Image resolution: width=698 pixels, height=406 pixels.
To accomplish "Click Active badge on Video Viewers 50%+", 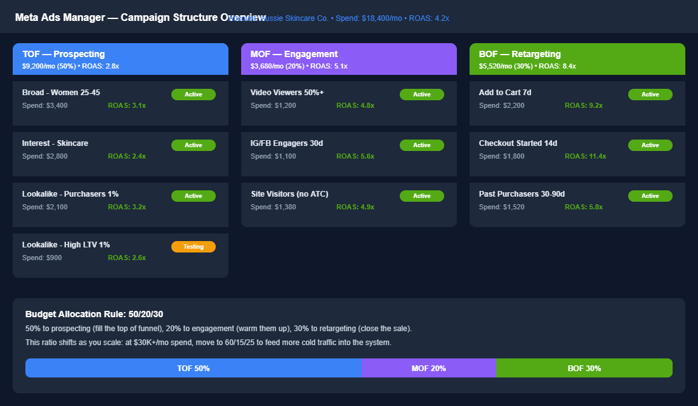I will pos(422,95).
